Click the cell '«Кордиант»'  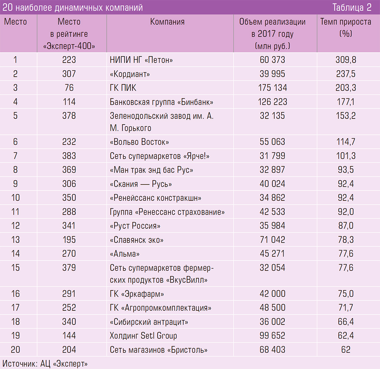(130, 74)
